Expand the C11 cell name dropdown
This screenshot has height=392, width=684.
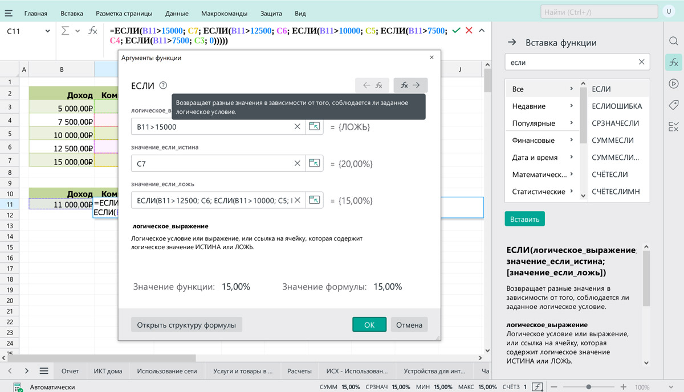[x=47, y=31]
